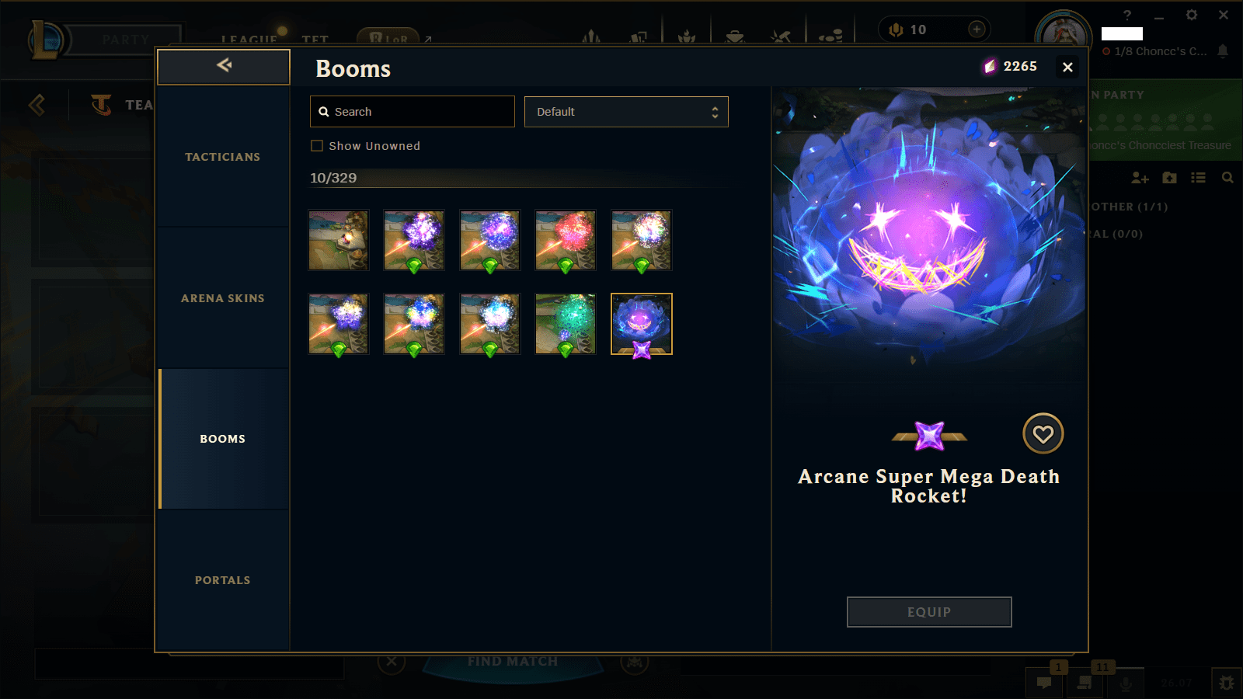Click the Equip button
Screen dimensions: 1243x699
929,612
